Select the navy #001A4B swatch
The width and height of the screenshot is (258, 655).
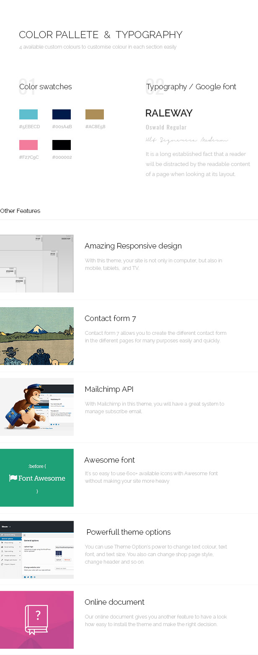point(62,114)
